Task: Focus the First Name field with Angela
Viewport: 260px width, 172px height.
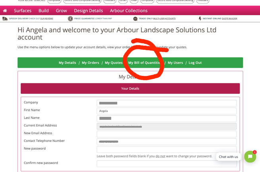Action: click(167, 111)
